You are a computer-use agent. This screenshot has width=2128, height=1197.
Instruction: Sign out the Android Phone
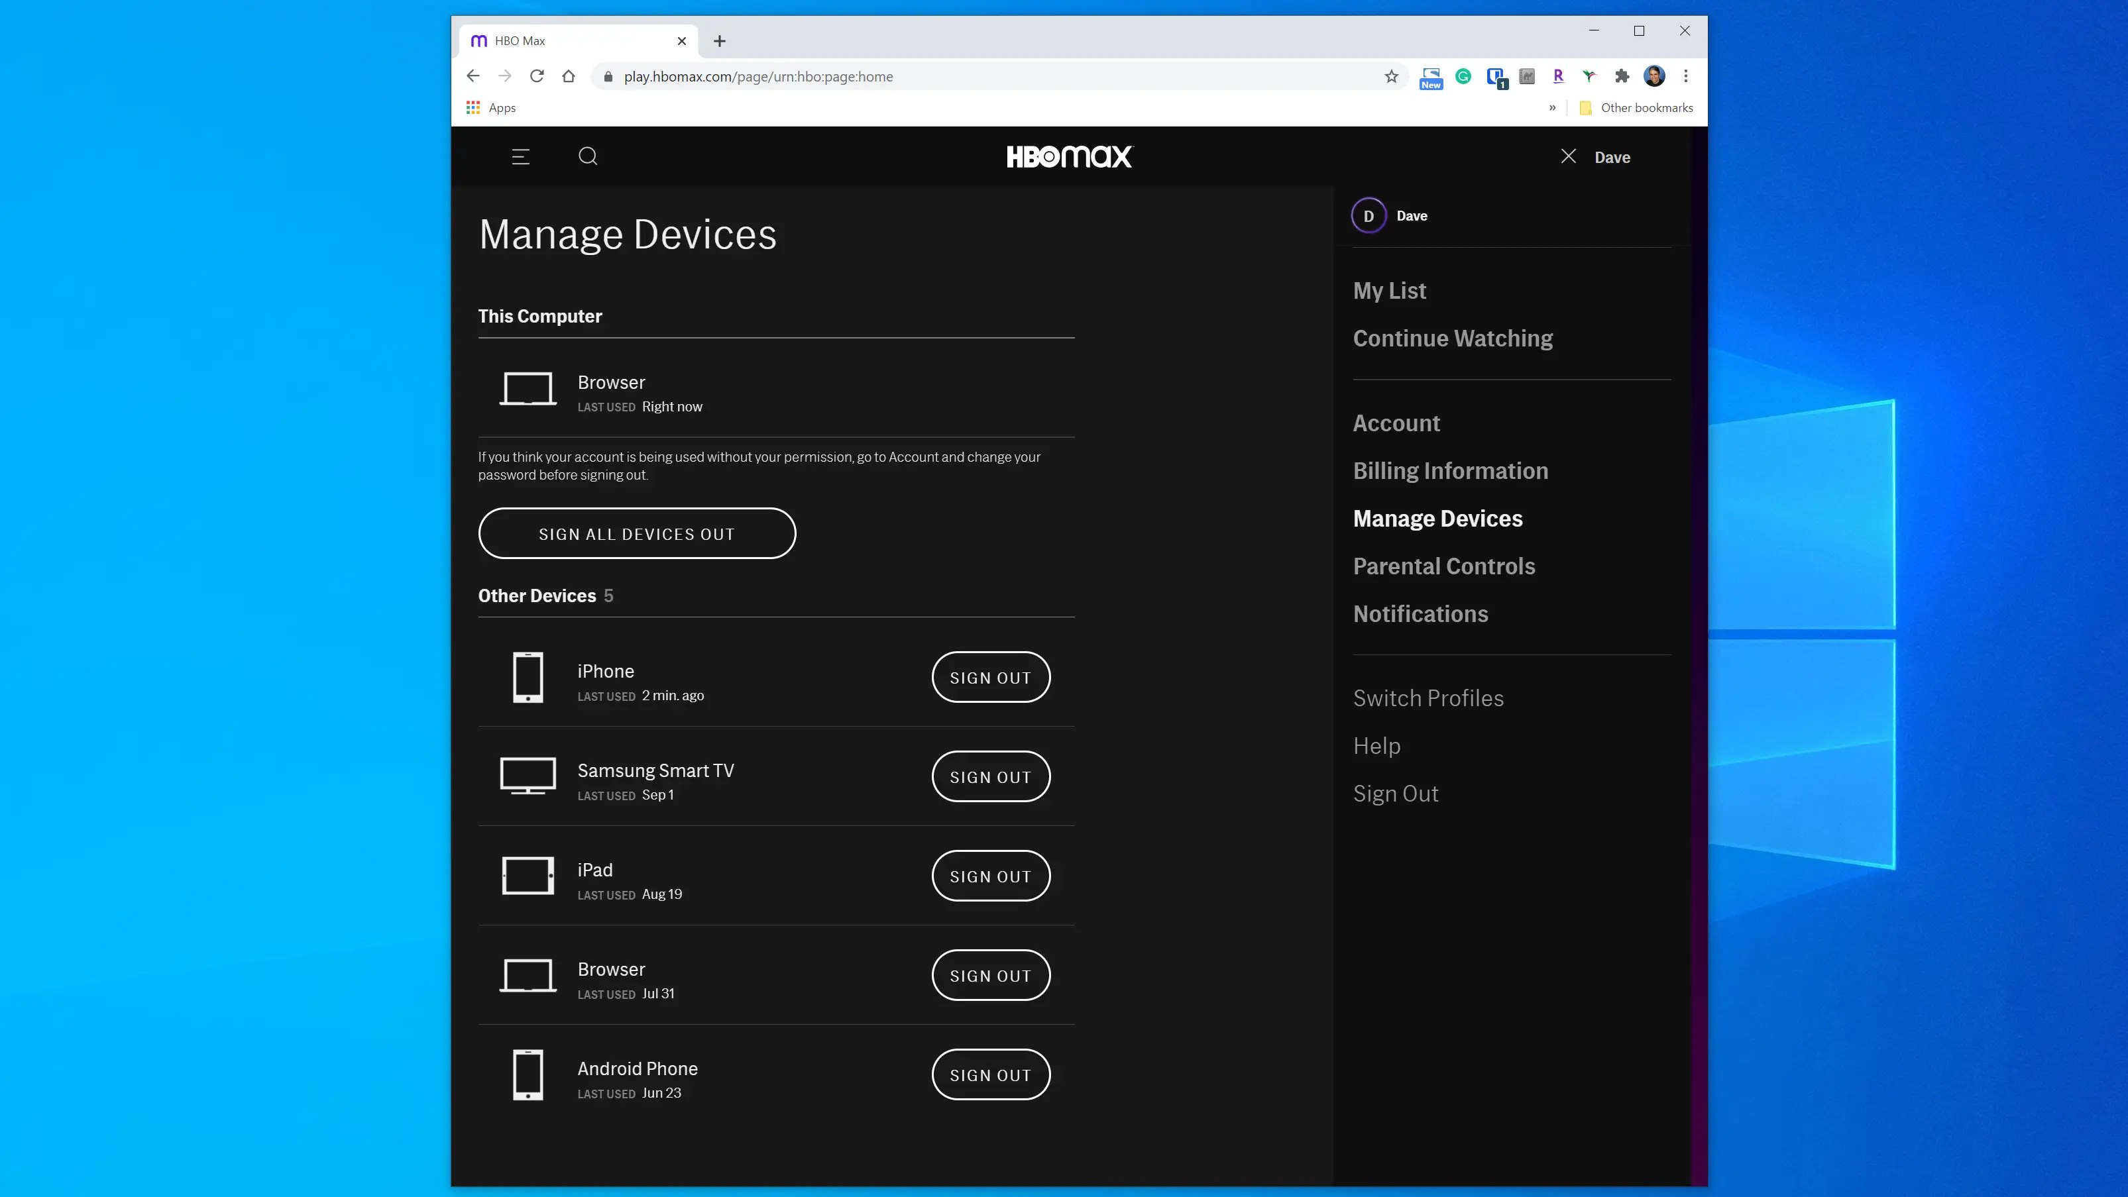pos(991,1075)
